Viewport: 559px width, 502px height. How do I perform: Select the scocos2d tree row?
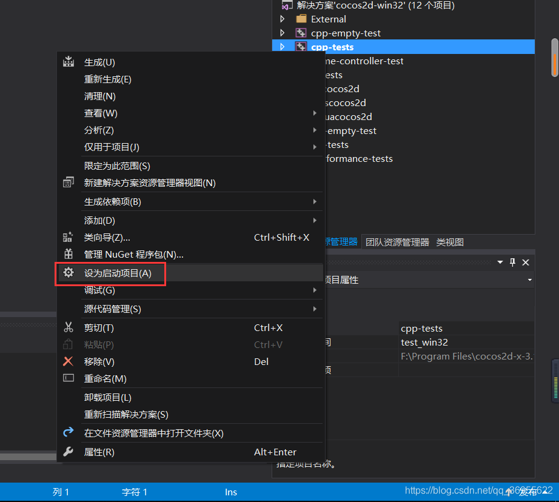430,102
